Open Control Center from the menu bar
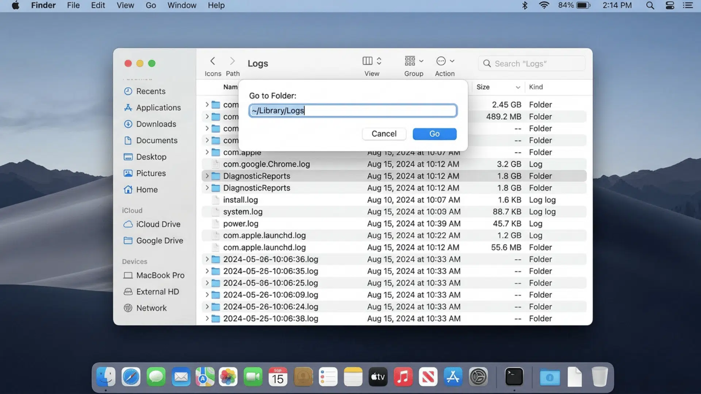The width and height of the screenshot is (701, 394). coord(670,5)
